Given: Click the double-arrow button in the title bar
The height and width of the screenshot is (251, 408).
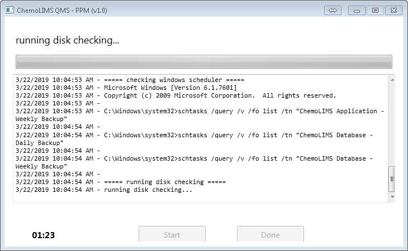Looking at the screenshot, I should pos(332,10).
